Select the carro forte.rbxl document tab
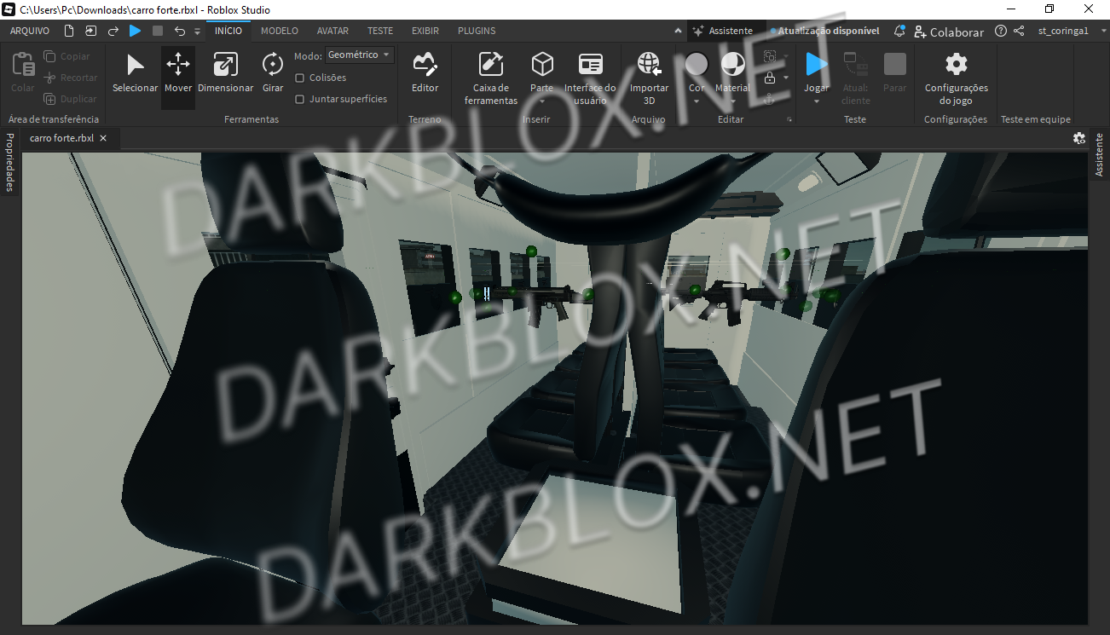Viewport: 1110px width, 635px height. 61,138
